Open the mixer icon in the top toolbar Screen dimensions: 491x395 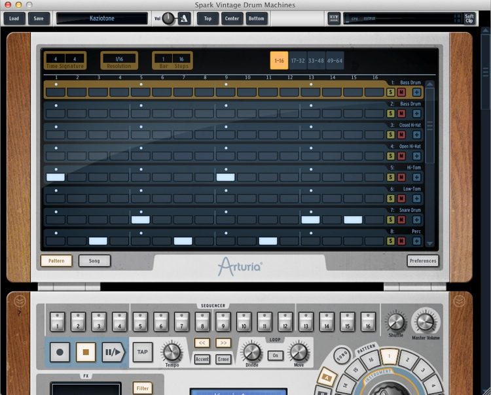coord(334,18)
